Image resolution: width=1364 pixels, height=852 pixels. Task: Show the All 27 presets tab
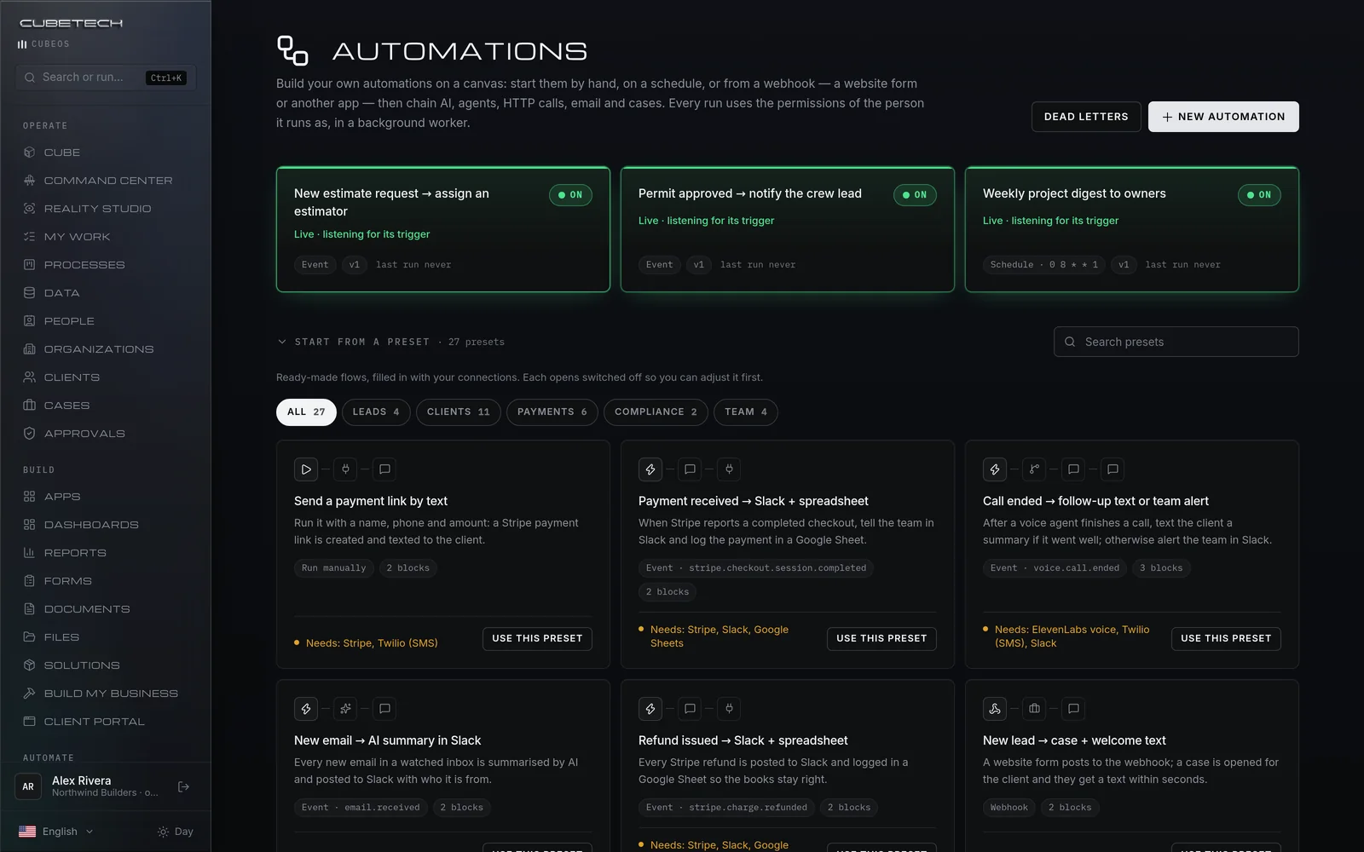pyautogui.click(x=306, y=412)
